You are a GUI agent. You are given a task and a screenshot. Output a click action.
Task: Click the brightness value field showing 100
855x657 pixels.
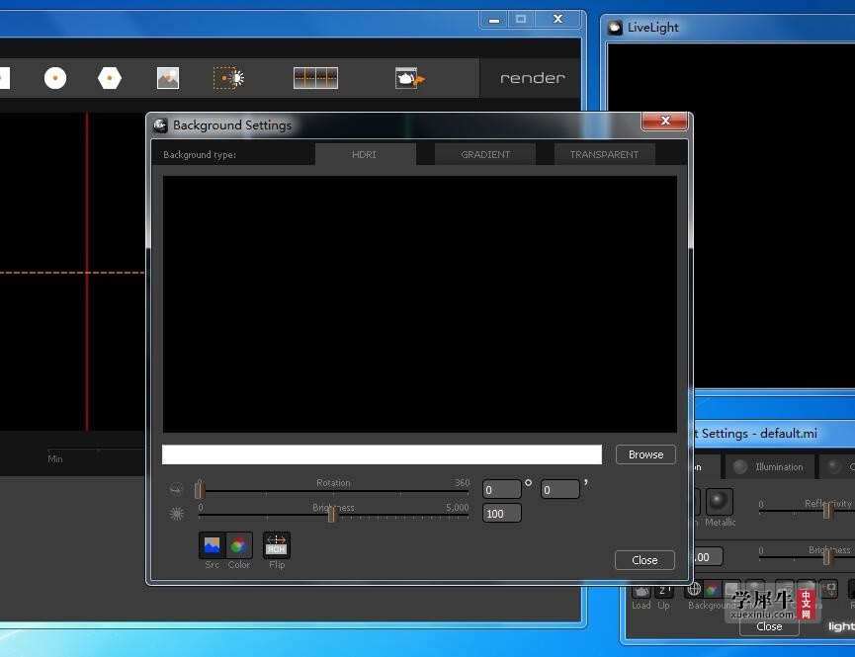click(502, 513)
